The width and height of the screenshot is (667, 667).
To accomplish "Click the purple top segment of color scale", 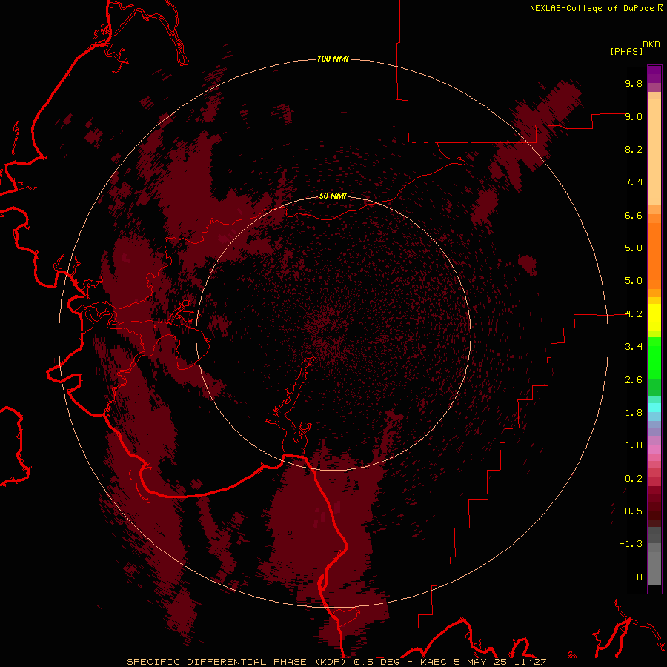I will click(654, 74).
